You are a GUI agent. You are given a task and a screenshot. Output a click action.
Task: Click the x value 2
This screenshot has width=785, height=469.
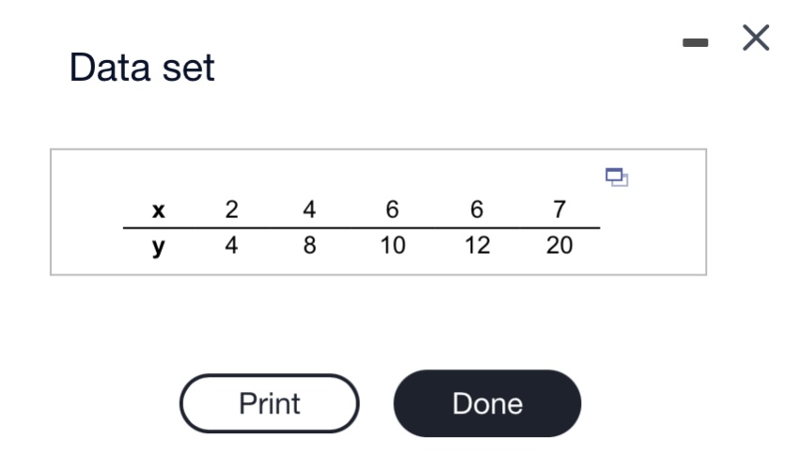coord(231,210)
